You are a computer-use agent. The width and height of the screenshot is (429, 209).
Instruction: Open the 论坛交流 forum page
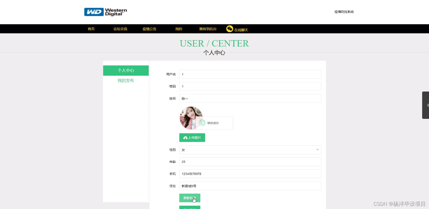click(x=120, y=28)
